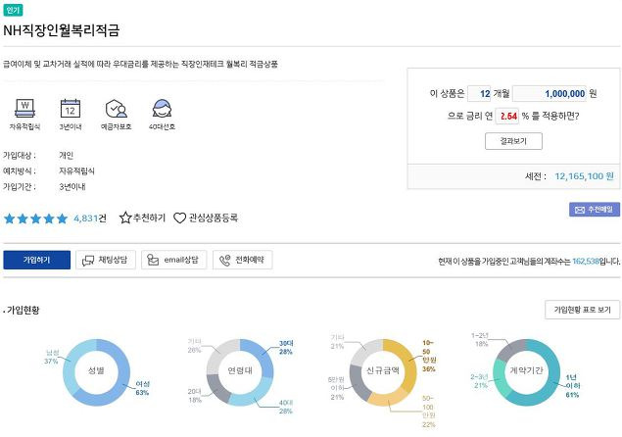Click the five-star rating stars

coord(35,218)
